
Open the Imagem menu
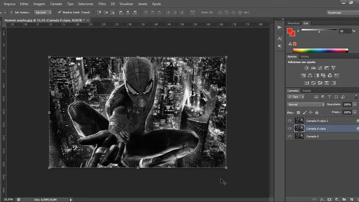pyautogui.click(x=39, y=4)
